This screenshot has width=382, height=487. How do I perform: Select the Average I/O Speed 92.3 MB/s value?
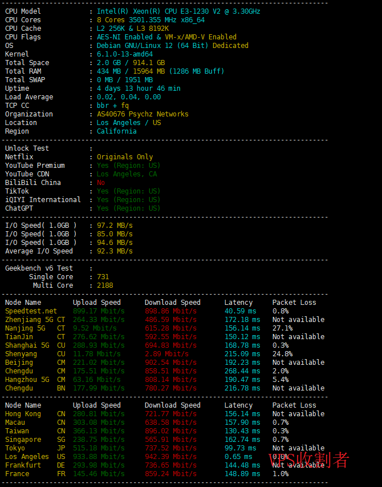pyautogui.click(x=115, y=251)
